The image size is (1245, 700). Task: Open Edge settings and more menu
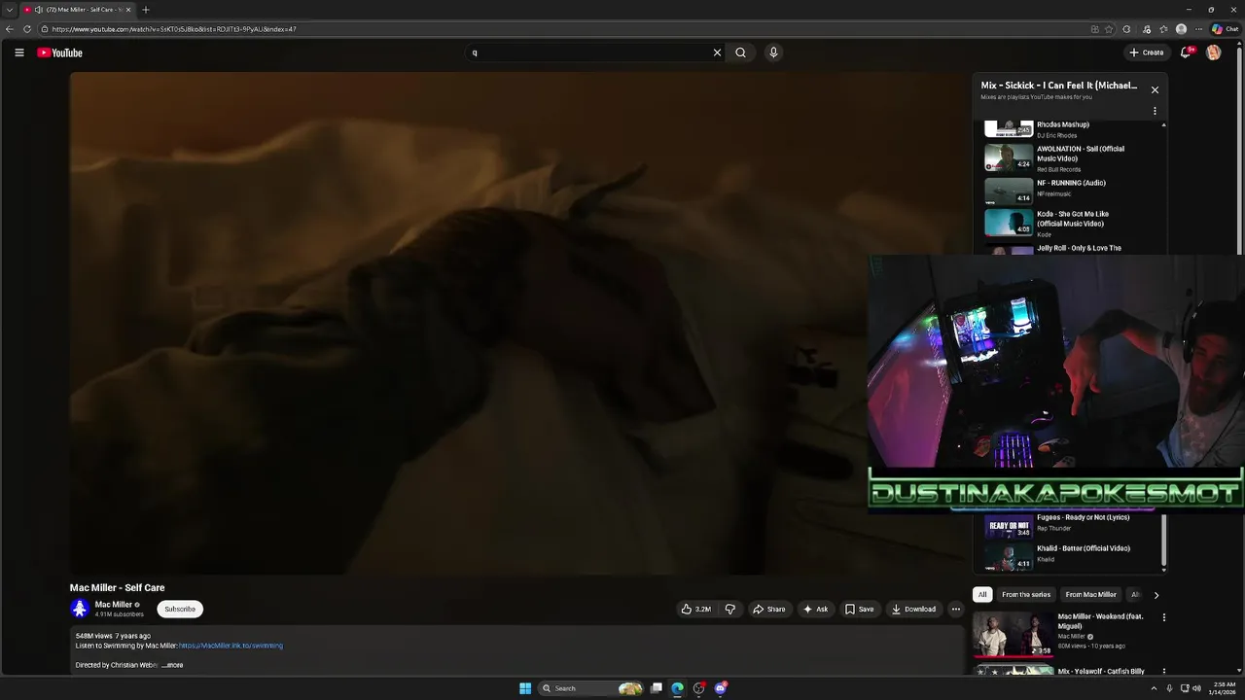tap(1197, 29)
